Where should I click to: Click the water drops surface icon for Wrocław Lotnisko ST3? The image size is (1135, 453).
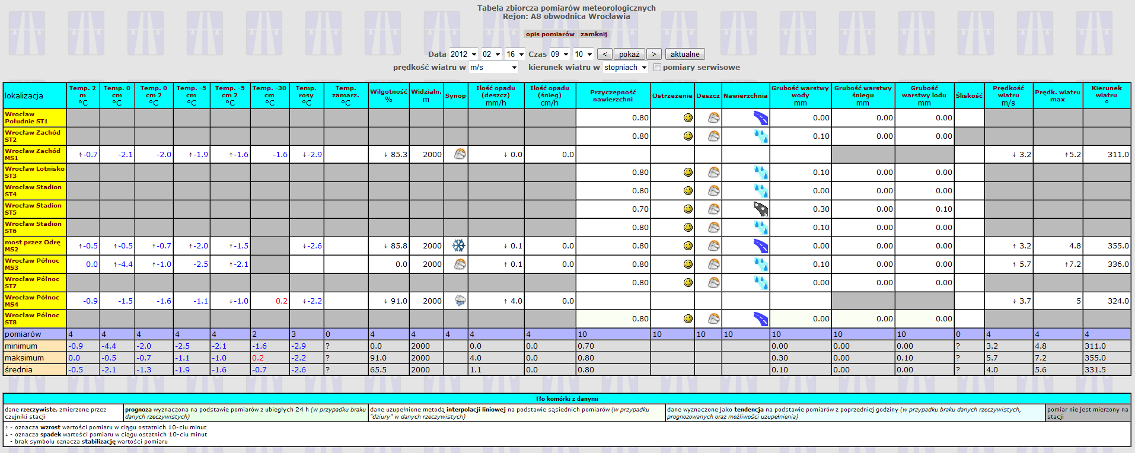tap(760, 173)
